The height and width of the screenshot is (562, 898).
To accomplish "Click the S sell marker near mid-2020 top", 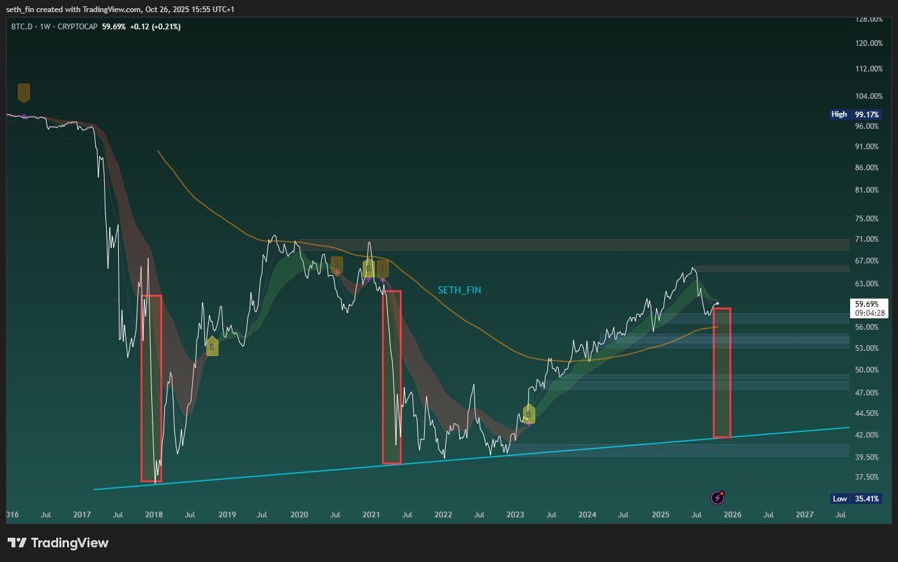I will (x=335, y=265).
